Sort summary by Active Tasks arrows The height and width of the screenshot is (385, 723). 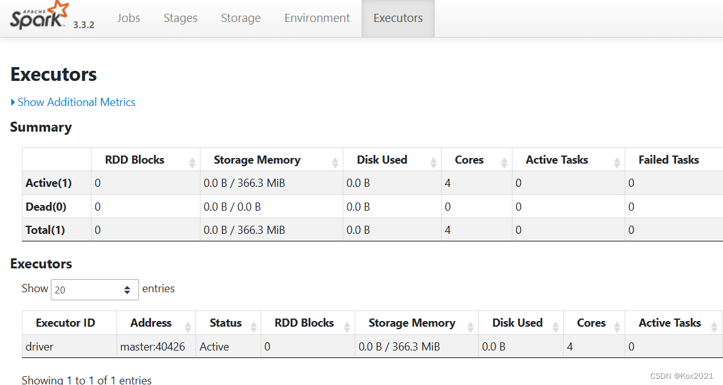point(617,162)
